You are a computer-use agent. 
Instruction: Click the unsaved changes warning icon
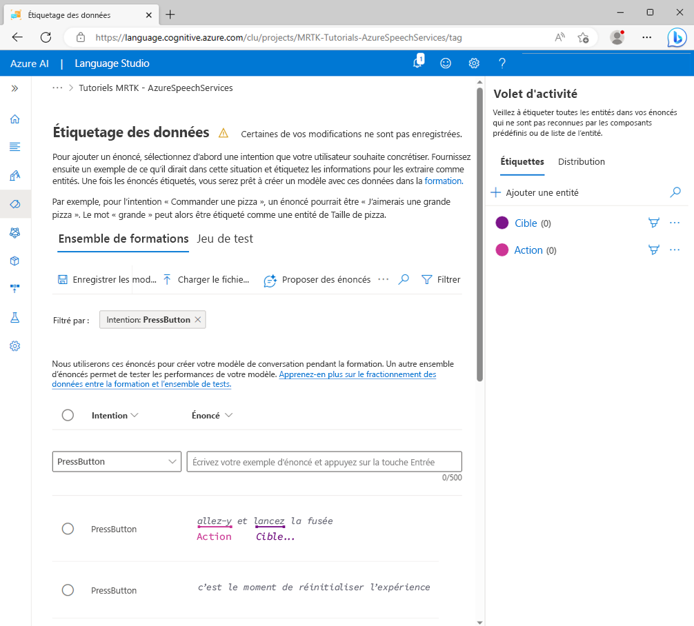[x=224, y=133]
